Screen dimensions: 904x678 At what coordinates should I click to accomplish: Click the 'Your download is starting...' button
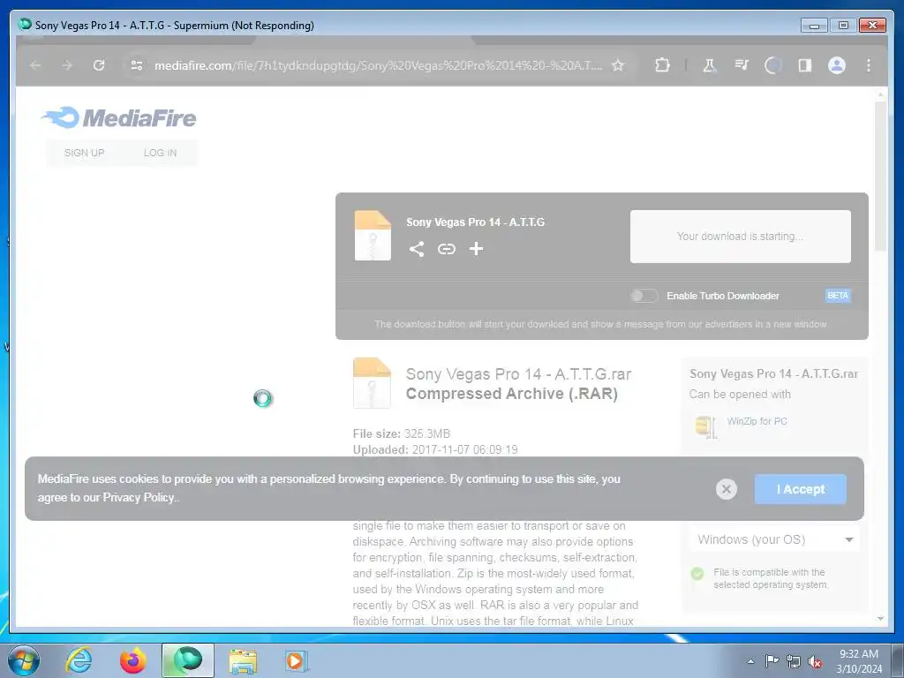741,237
